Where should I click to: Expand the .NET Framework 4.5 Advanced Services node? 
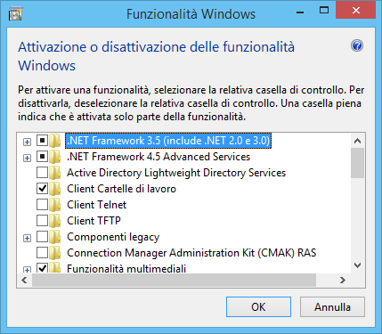tap(27, 158)
